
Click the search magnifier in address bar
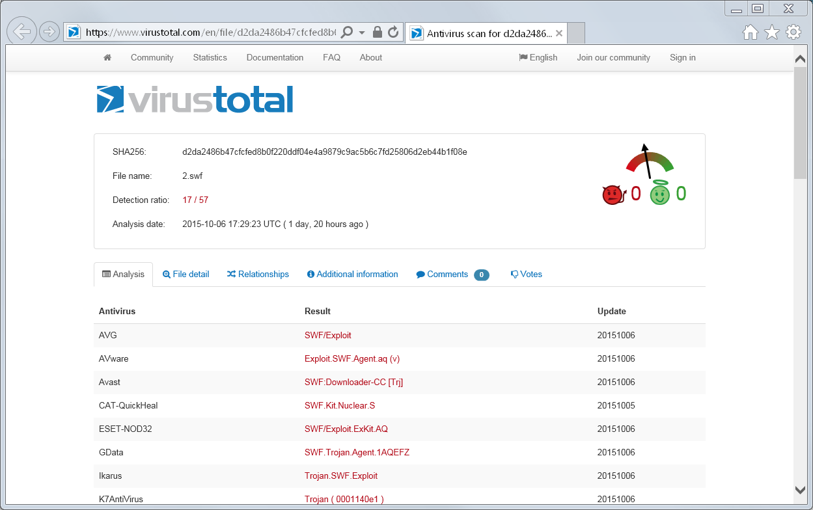pyautogui.click(x=347, y=32)
